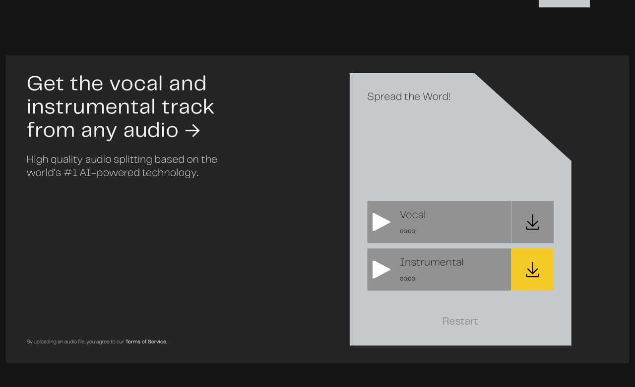Click the gray rectangle at top right

[564, 3]
